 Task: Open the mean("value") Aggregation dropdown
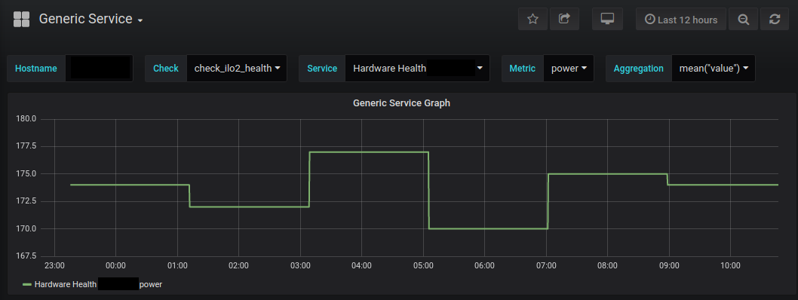713,68
